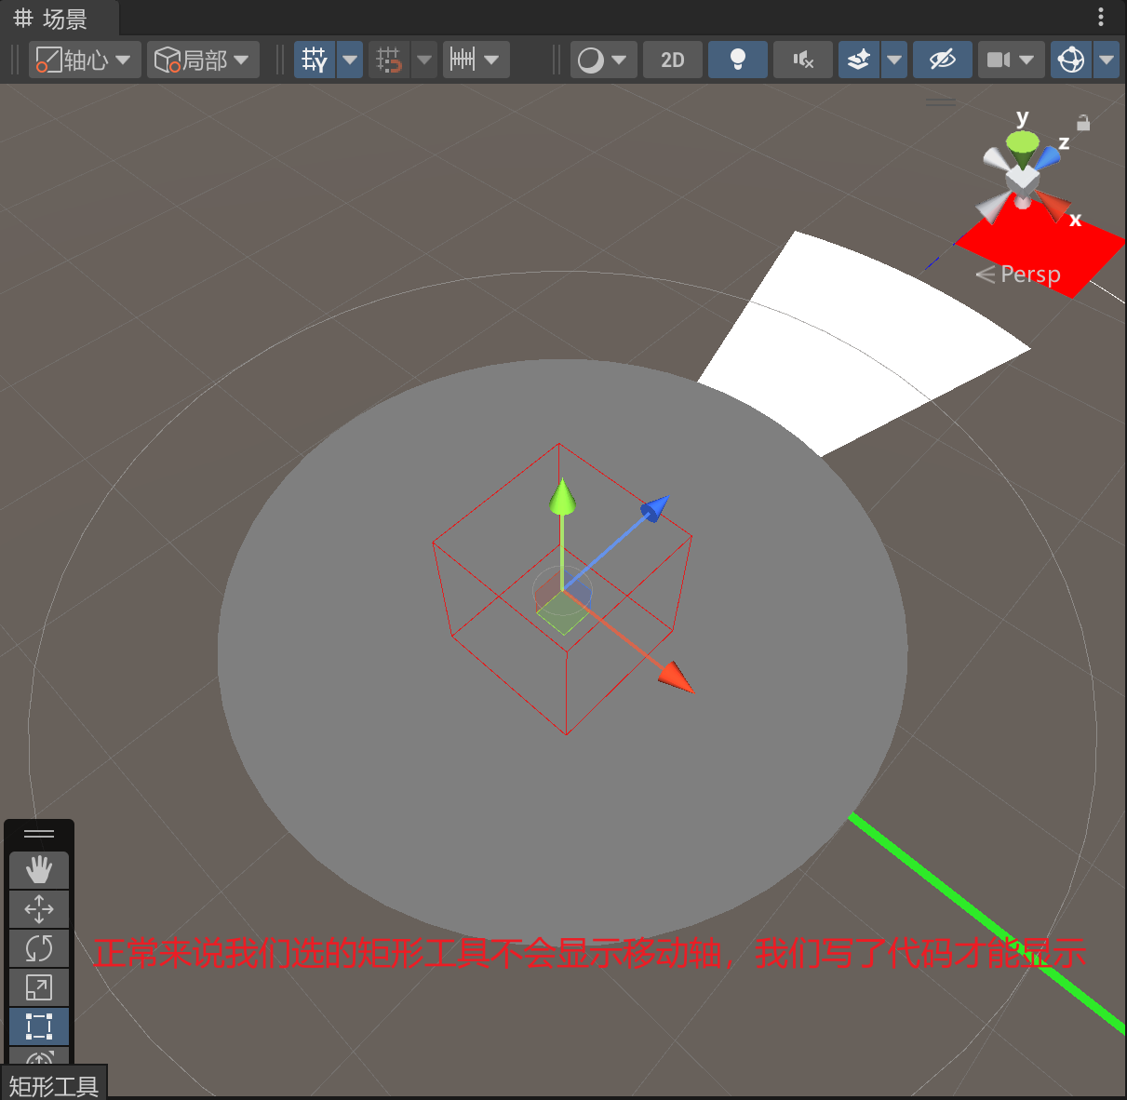Open the 局部 local rotation dropdown
Image resolution: width=1127 pixels, height=1100 pixels.
click(x=202, y=60)
